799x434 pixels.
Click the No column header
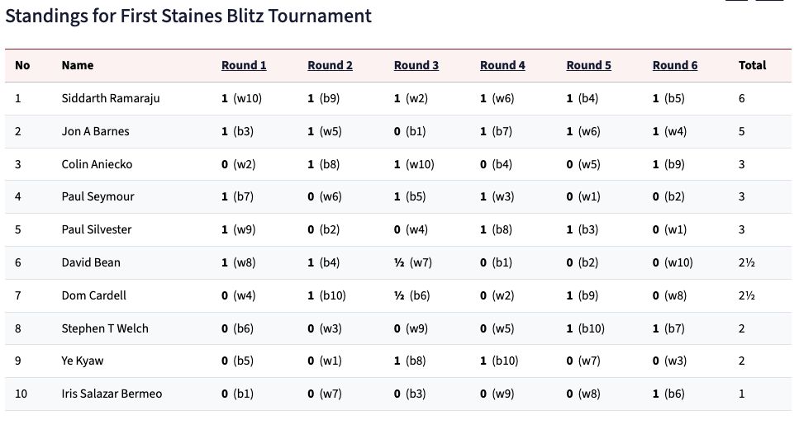(x=22, y=65)
